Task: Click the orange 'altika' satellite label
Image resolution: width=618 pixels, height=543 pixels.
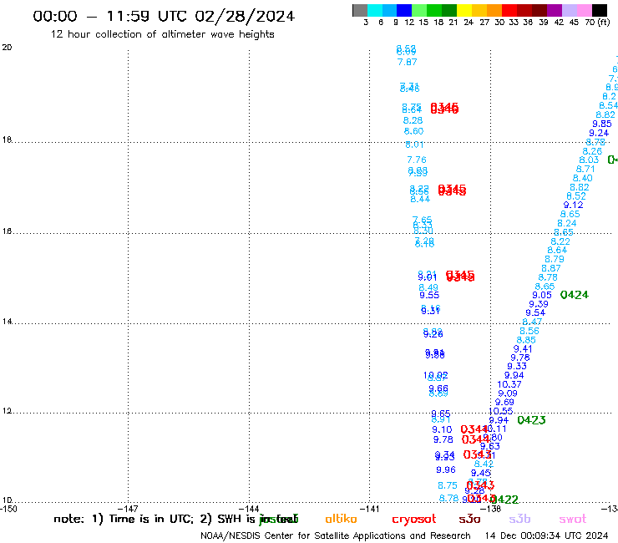Action: (341, 519)
